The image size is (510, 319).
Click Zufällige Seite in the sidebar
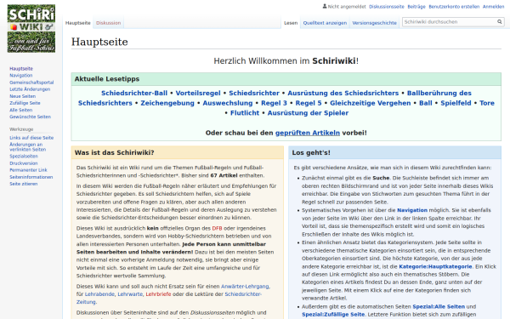(25, 103)
